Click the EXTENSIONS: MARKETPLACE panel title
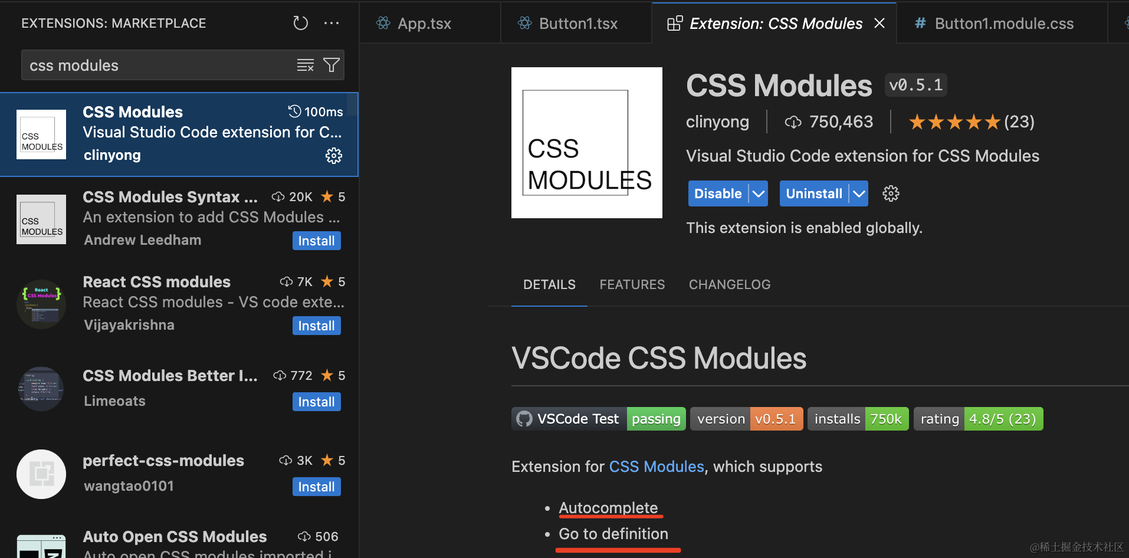This screenshot has height=558, width=1129. pos(114,24)
